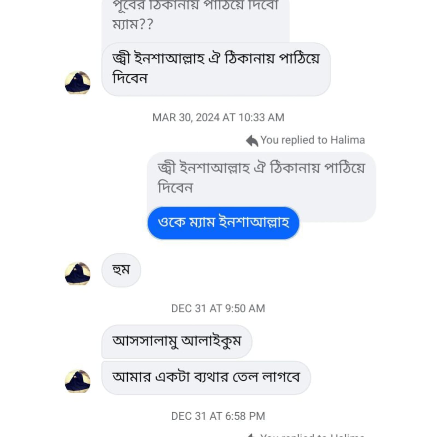Click the name Halima in the reply label
The image size is (437, 437).
pyautogui.click(x=348, y=140)
